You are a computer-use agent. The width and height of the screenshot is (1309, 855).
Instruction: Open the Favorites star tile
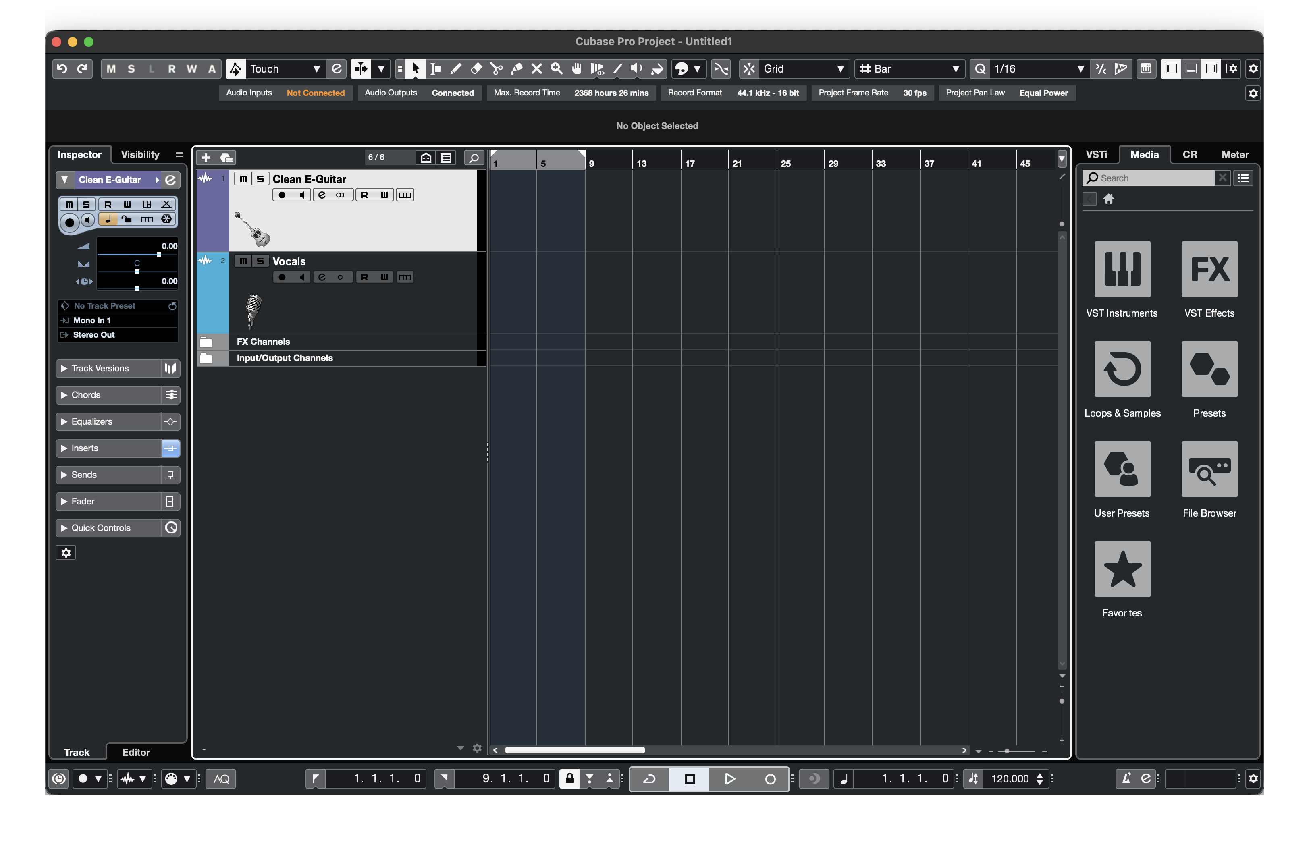click(x=1122, y=569)
